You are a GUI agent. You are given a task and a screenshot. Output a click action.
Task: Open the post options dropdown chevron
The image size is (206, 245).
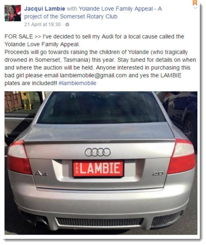(195, 8)
